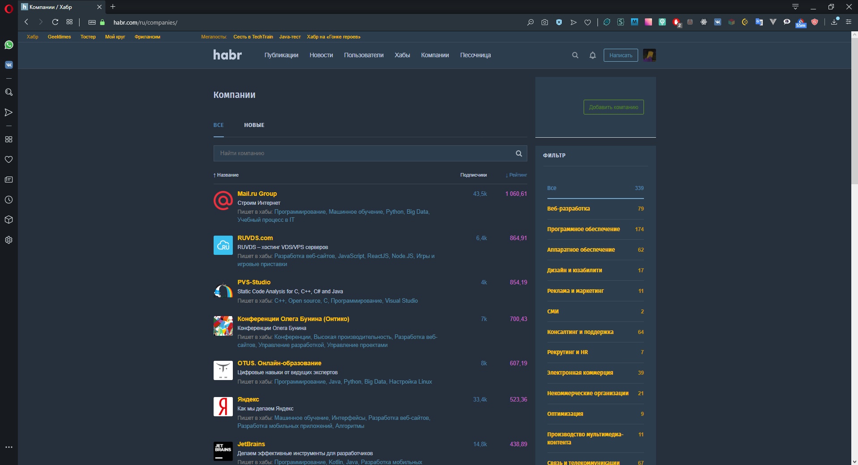Click the Добавить компанию button

[614, 107]
